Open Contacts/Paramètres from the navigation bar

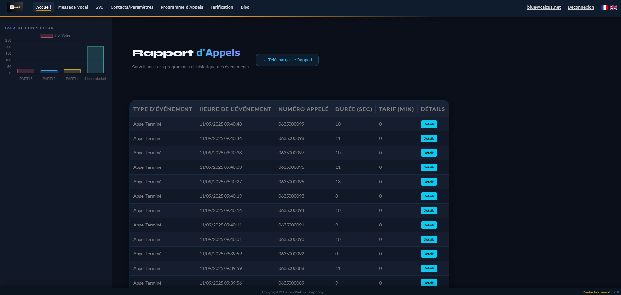[x=132, y=7]
